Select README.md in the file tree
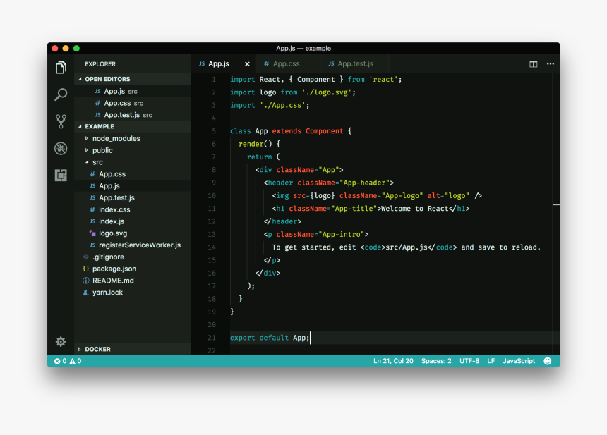The image size is (607, 435). 113,280
